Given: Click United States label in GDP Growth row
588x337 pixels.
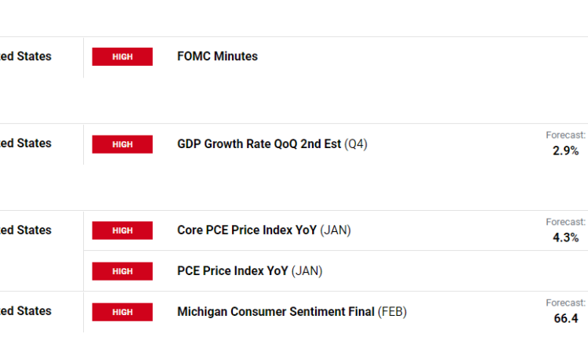Looking at the screenshot, I should point(26,143).
